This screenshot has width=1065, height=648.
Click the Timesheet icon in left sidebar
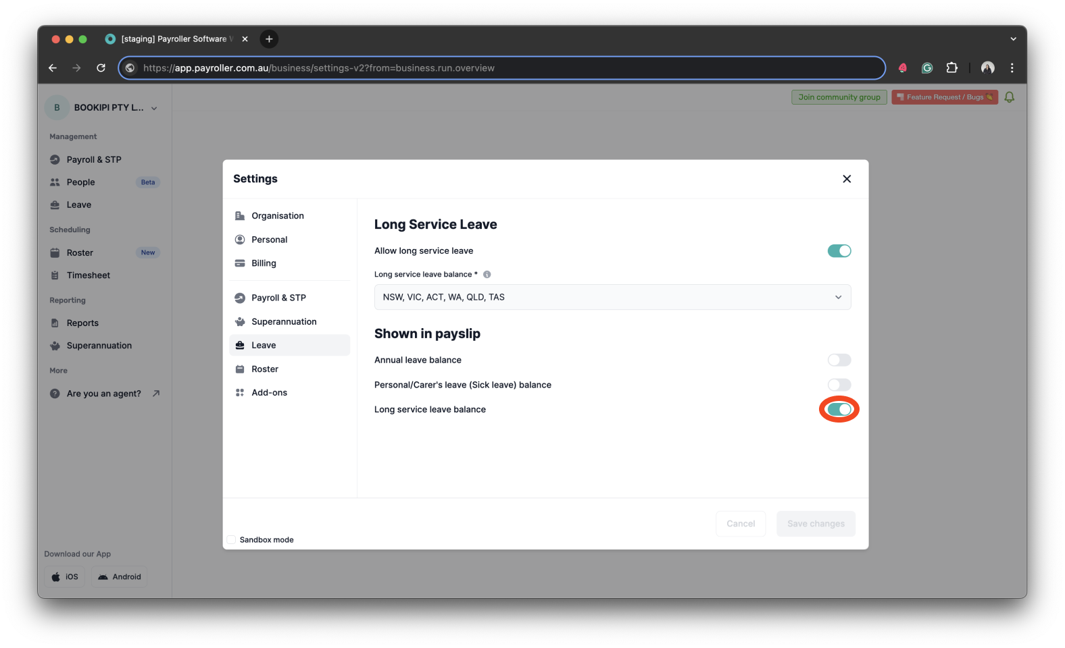tap(55, 275)
